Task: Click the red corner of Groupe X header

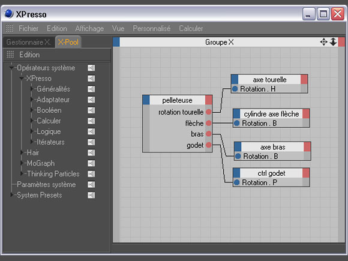Action: click(341, 42)
